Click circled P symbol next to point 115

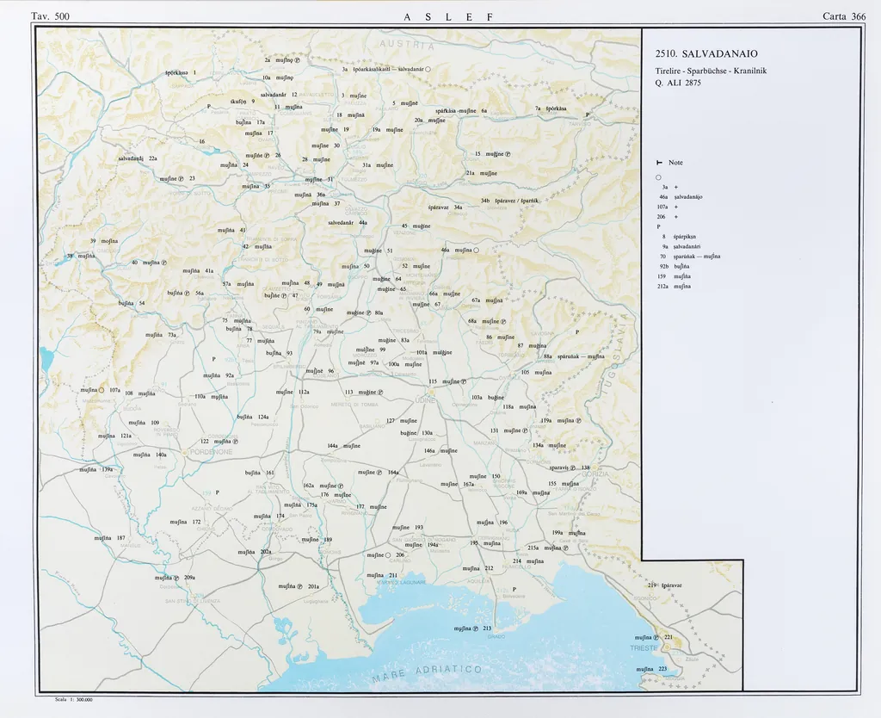pos(464,381)
